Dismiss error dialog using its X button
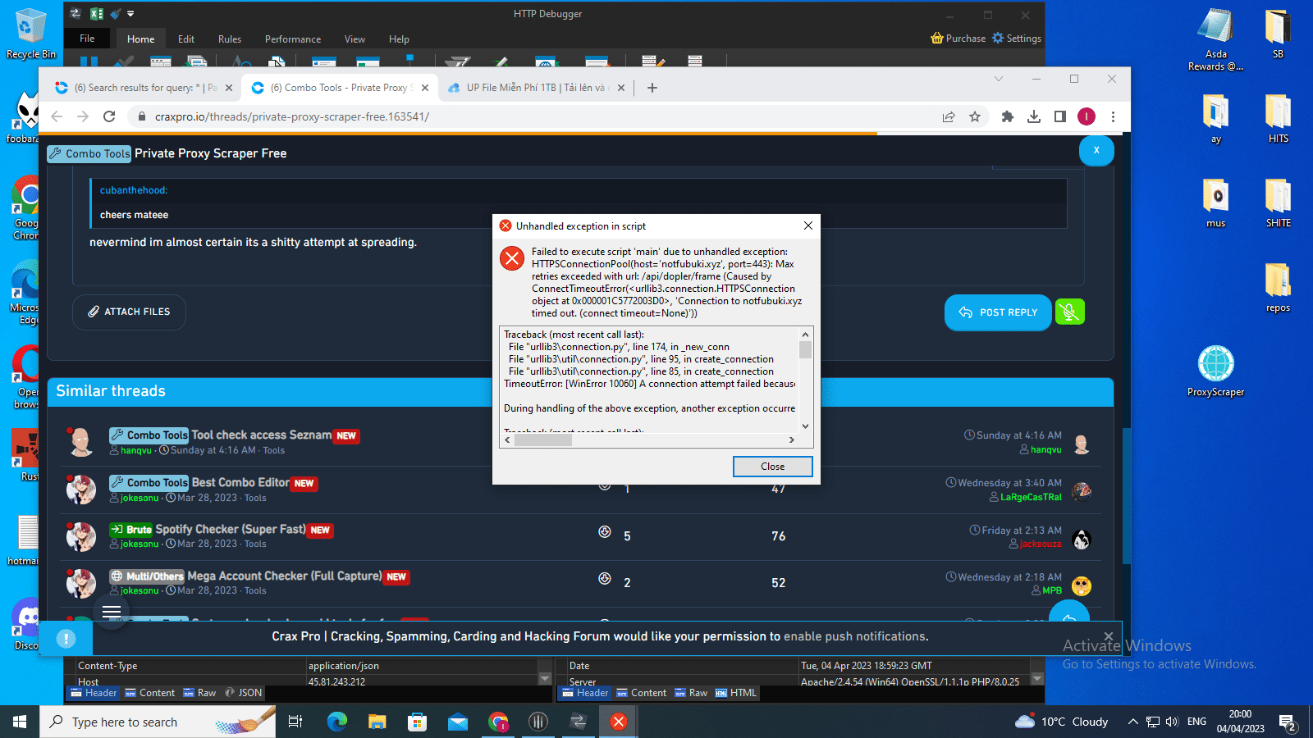1313x738 pixels. point(808,225)
